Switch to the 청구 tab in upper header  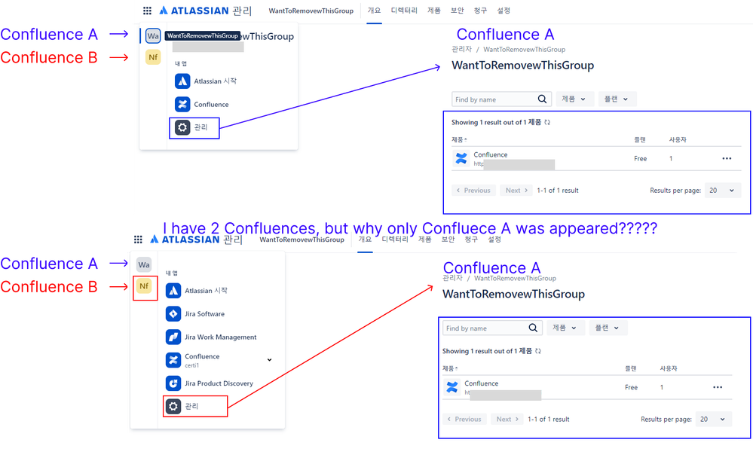click(x=480, y=11)
